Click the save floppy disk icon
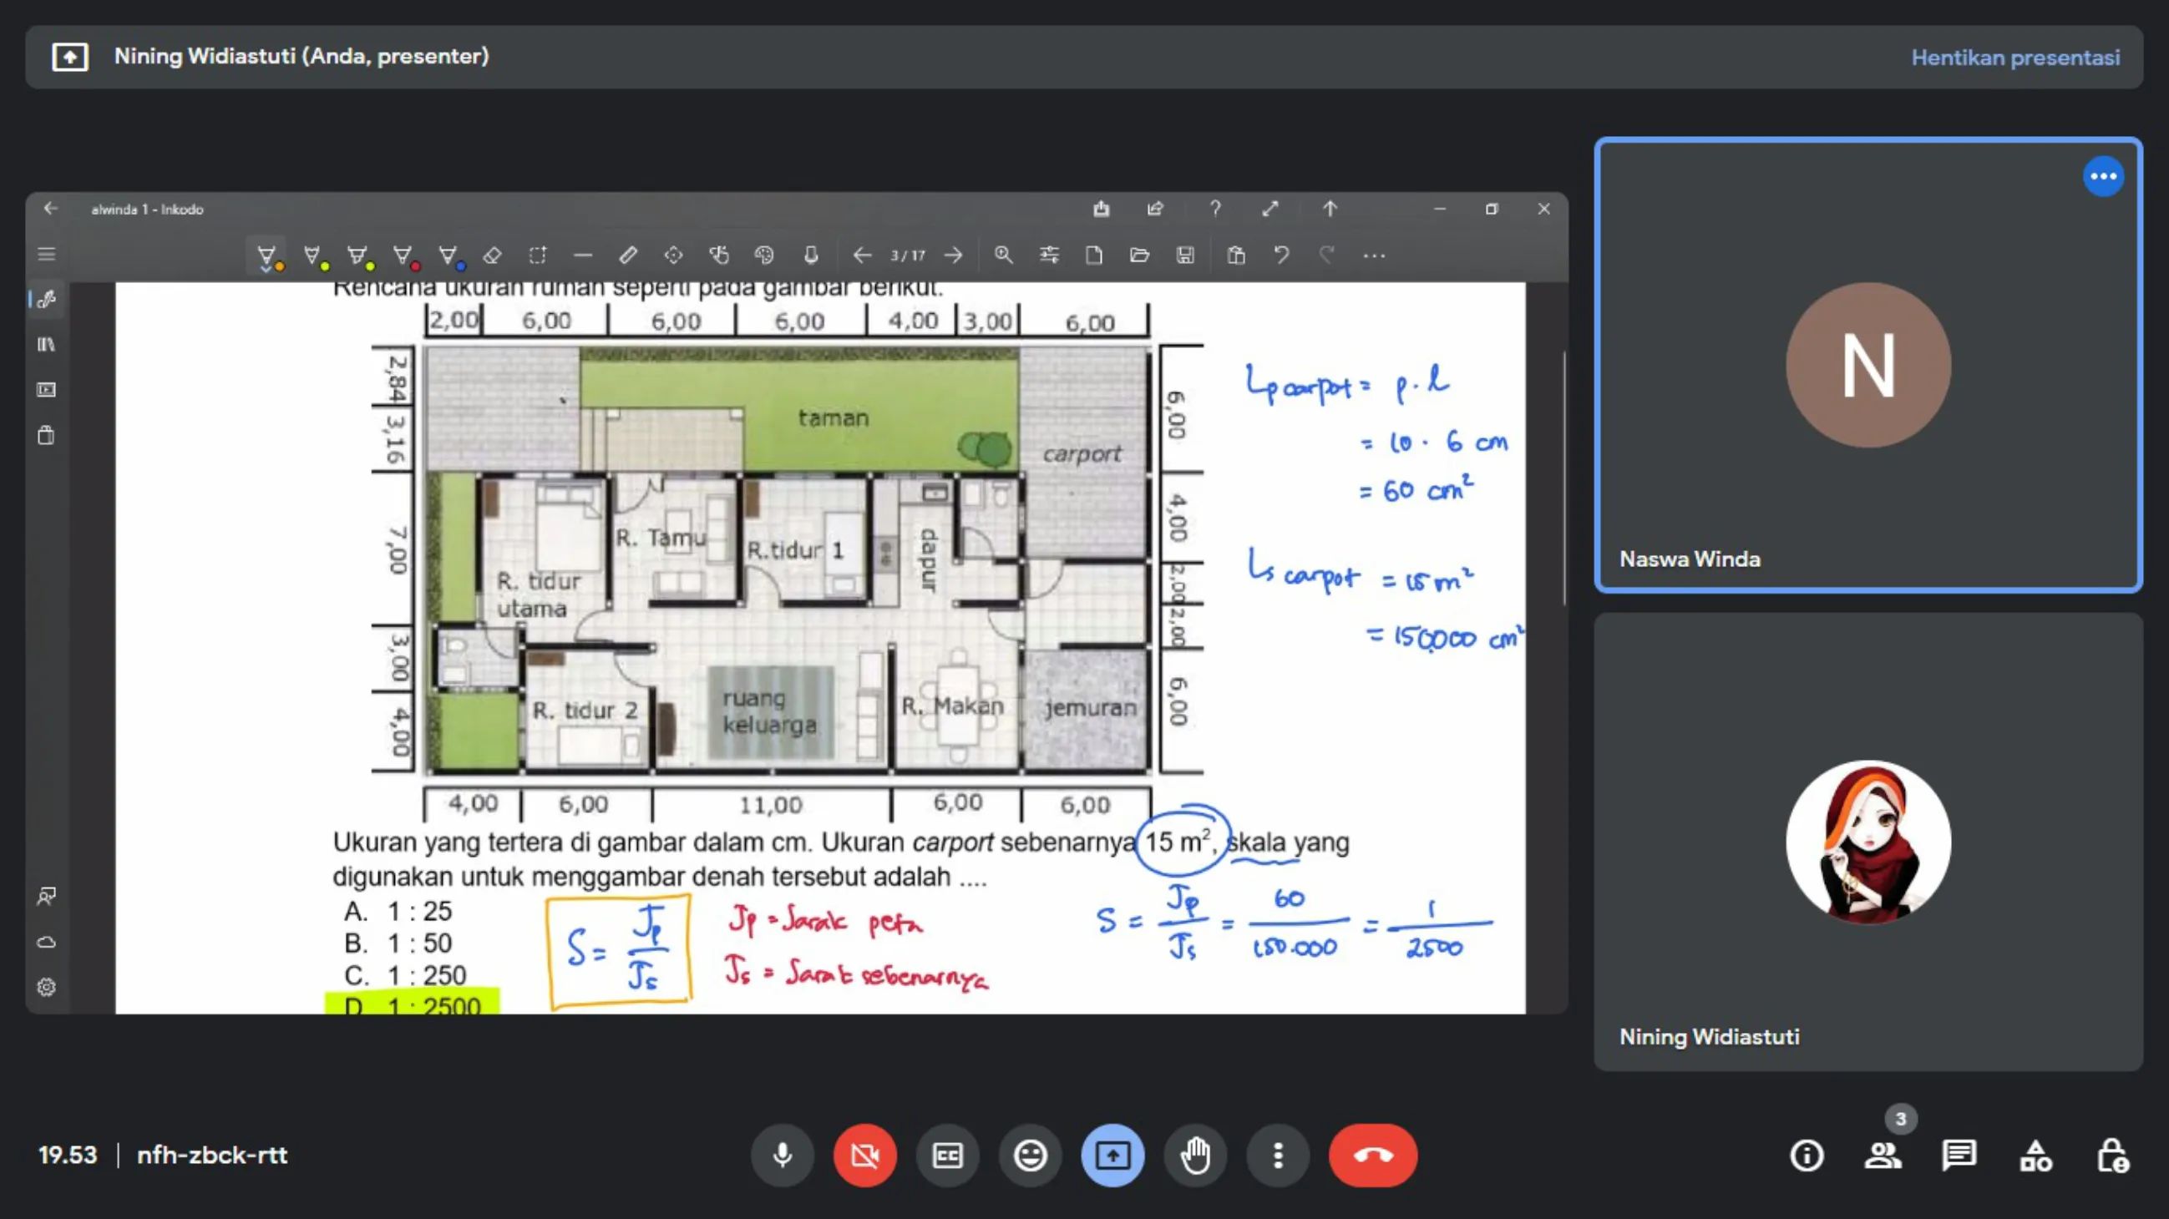The width and height of the screenshot is (2169, 1219). pos(1184,255)
